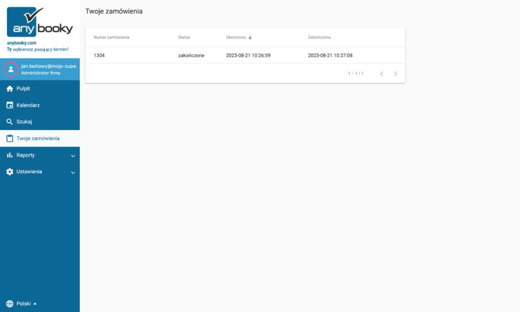
Task: Open Raporty menu item
Action: [x=40, y=155]
